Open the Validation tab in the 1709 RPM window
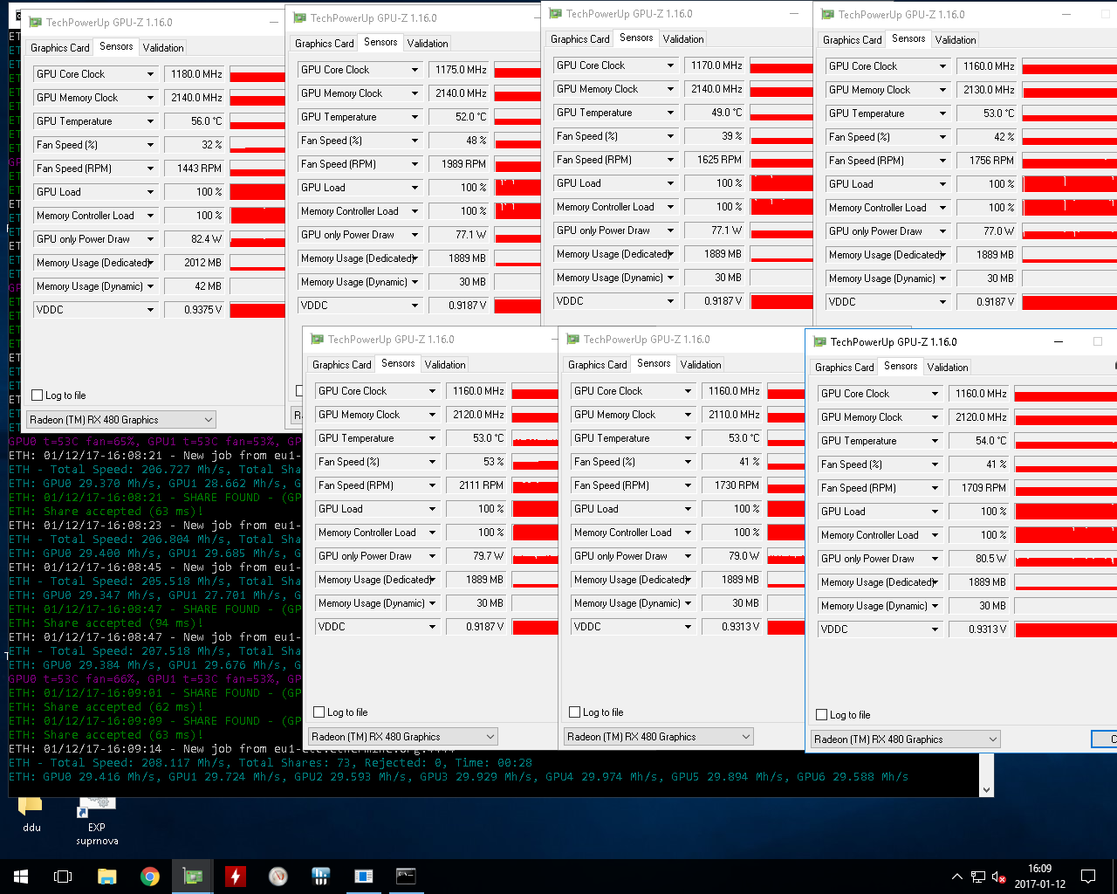1117x894 pixels. pos(948,368)
